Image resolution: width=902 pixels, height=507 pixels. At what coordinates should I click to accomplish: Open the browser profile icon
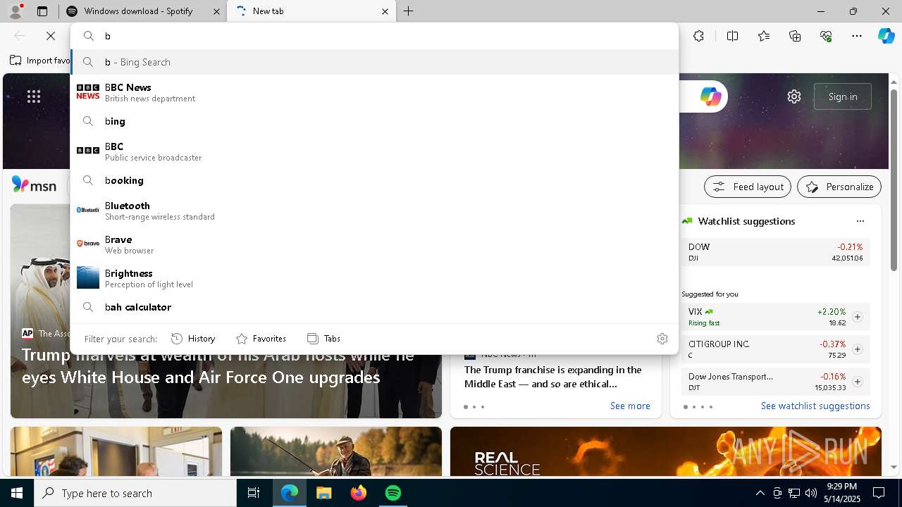[16, 11]
